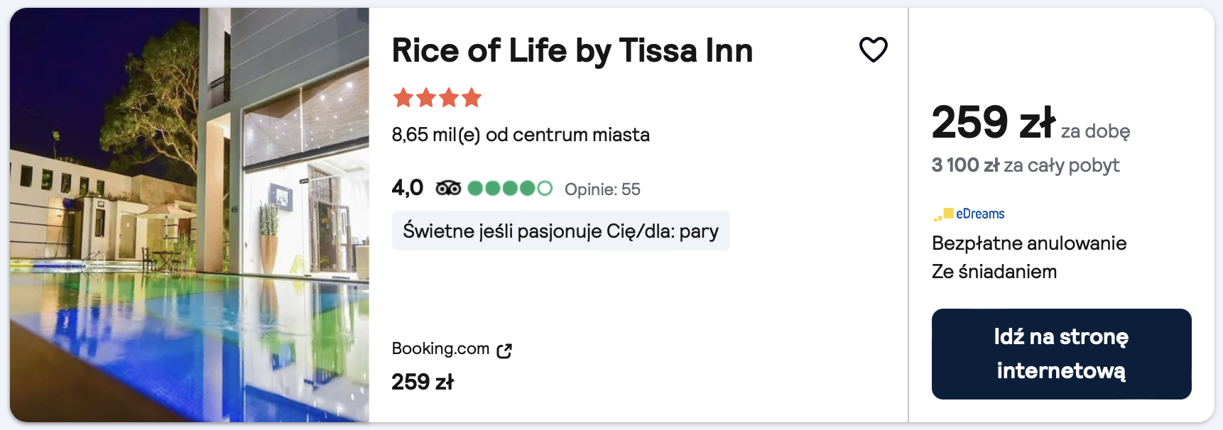Open the hotel pool photo
The height and width of the screenshot is (430, 1223).
point(190,215)
